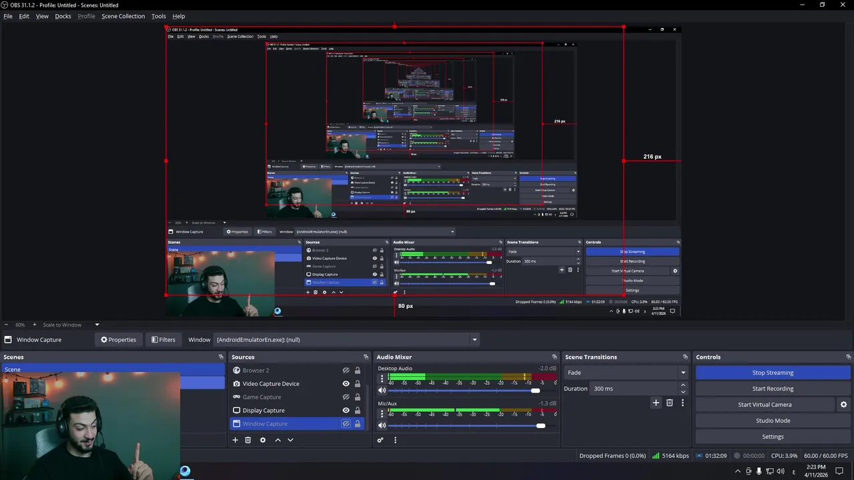The image size is (854, 480).
Task: Show the Window Capture source
Action: coord(346,424)
